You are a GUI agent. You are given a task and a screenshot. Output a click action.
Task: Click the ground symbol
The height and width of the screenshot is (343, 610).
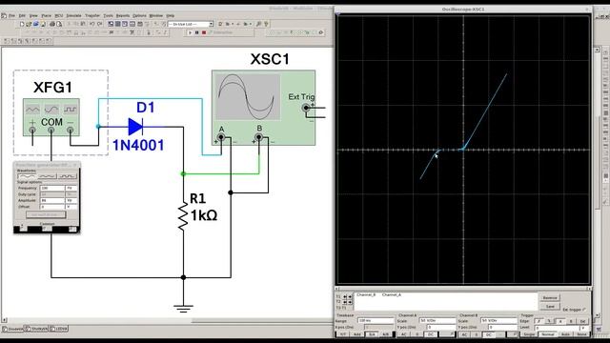click(x=183, y=309)
